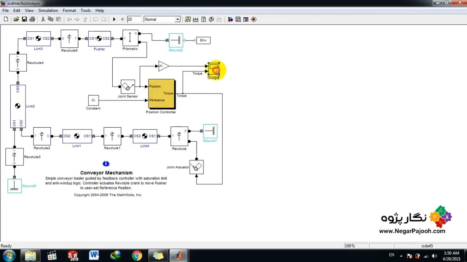Open the Tools menu
The height and width of the screenshot is (262, 467).
coord(86,11)
